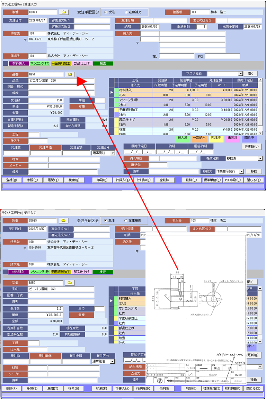Expand マスタ登録 dropdown in upper window
This screenshot has height=401, width=266.
pos(240,74)
